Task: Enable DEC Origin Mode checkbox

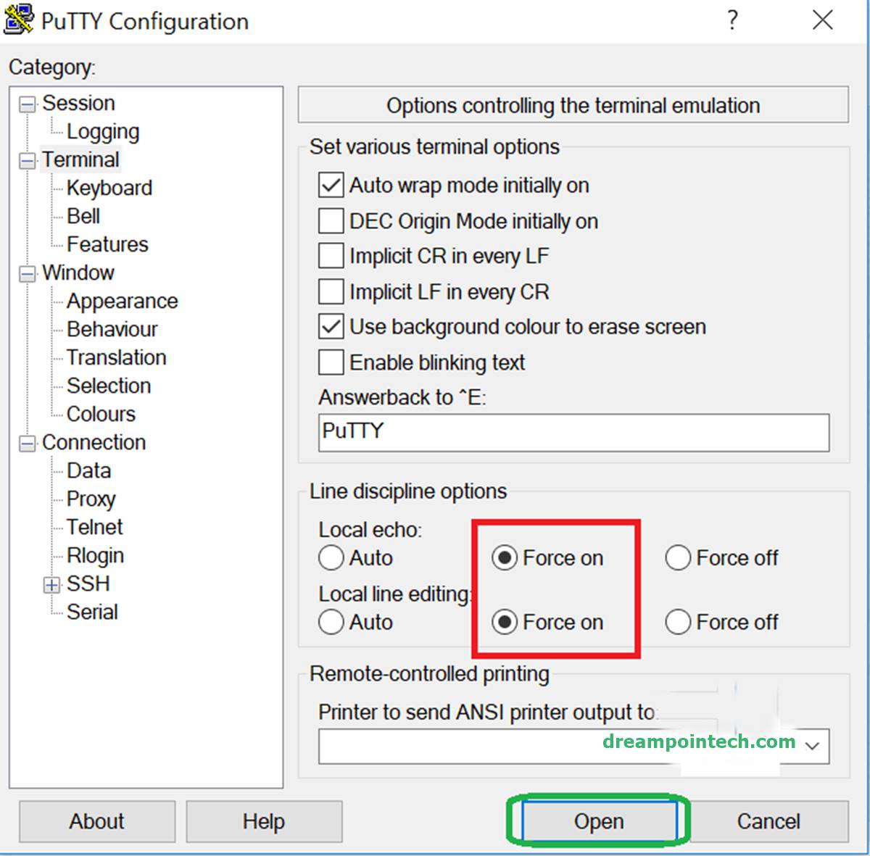Action: click(x=331, y=221)
